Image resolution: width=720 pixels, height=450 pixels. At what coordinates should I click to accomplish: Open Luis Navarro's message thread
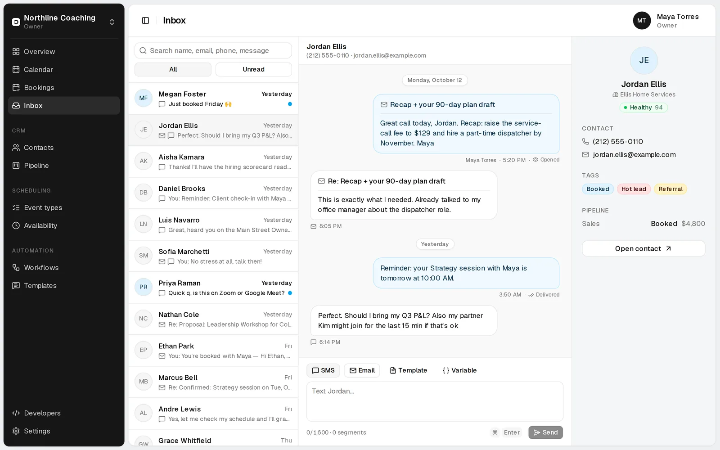click(213, 225)
